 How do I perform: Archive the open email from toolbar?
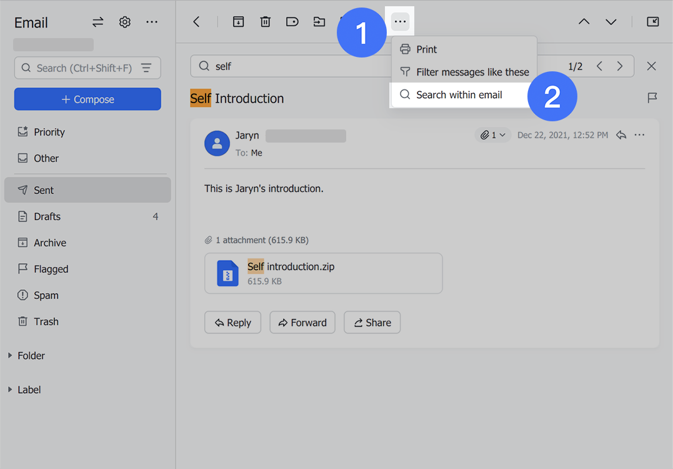pos(238,21)
